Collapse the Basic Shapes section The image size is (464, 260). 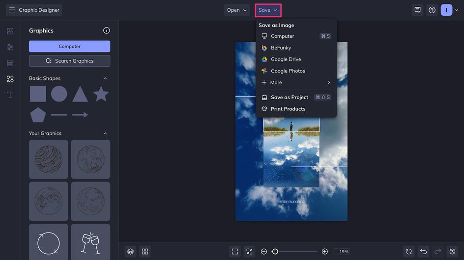[x=105, y=78]
